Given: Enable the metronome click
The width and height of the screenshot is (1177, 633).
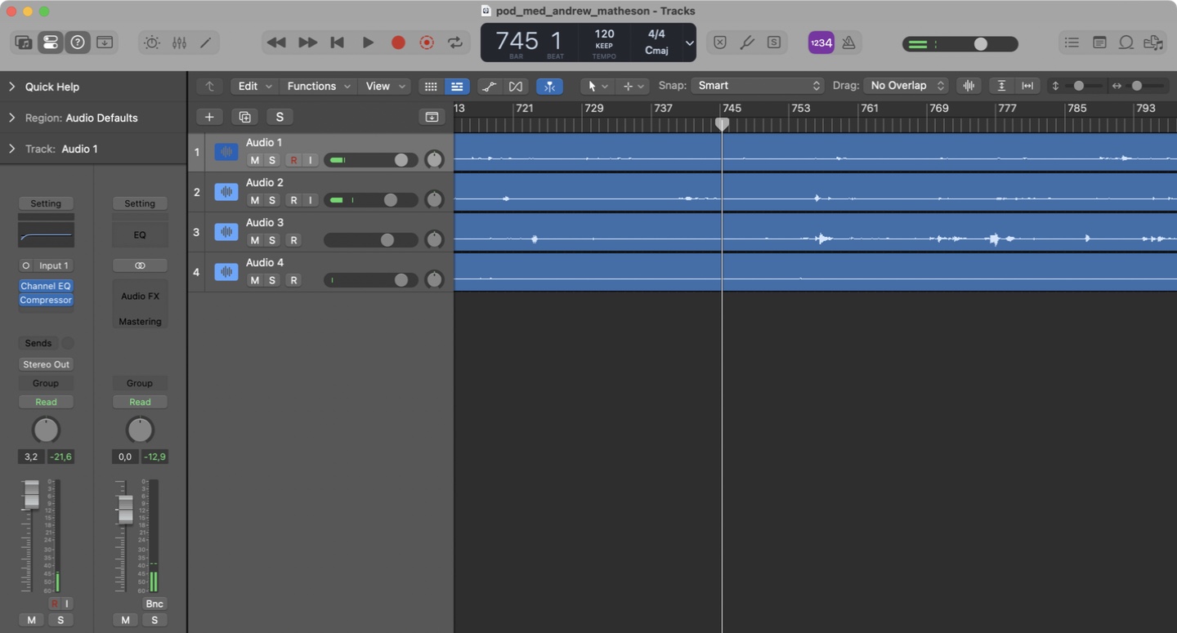Looking at the screenshot, I should point(848,42).
